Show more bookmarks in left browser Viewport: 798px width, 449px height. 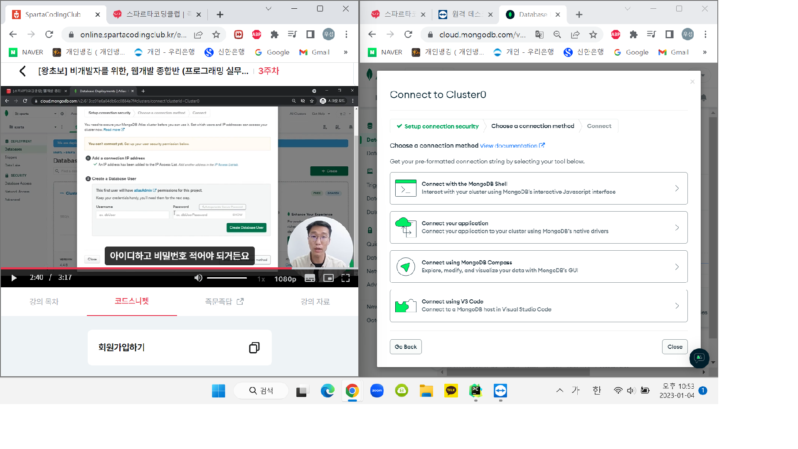click(x=345, y=52)
